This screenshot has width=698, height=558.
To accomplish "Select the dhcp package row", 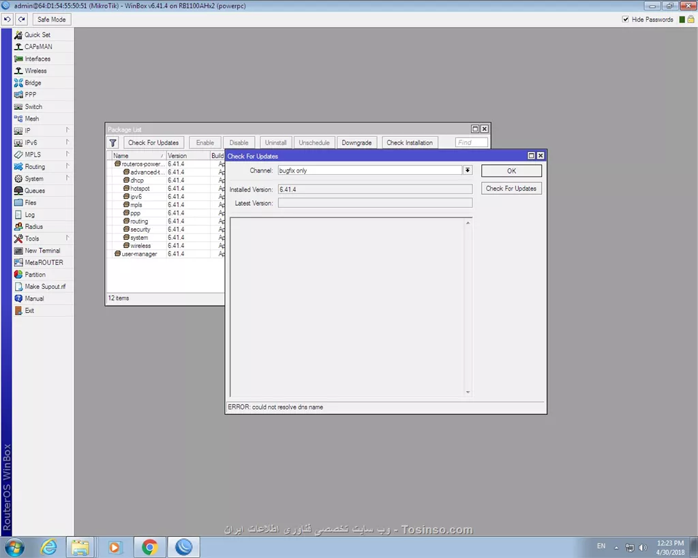I will [x=166, y=181].
